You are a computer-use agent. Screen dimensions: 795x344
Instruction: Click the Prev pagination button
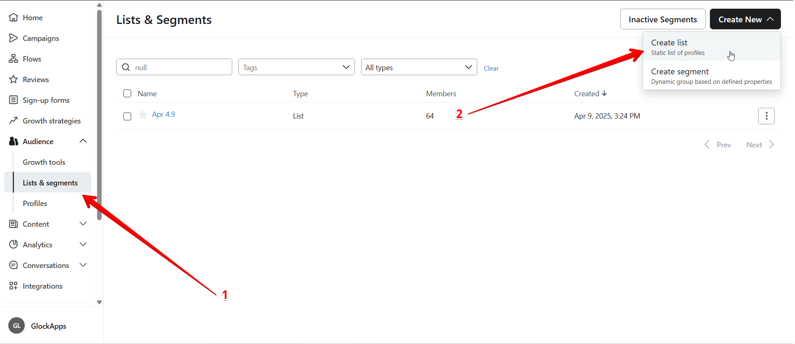[x=718, y=145]
